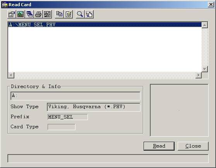Image resolution: width=216 pixels, height=168 pixels.
Task: Click the horizontal scroll left arrow
Action: click(x=11, y=75)
